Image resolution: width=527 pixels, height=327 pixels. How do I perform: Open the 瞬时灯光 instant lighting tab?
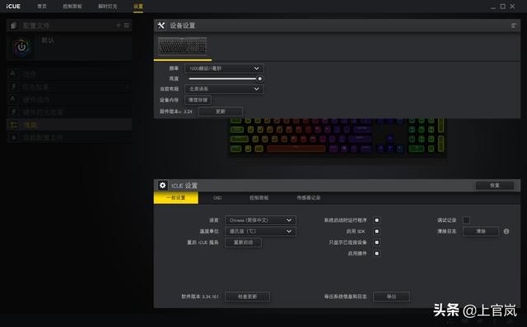point(108,7)
